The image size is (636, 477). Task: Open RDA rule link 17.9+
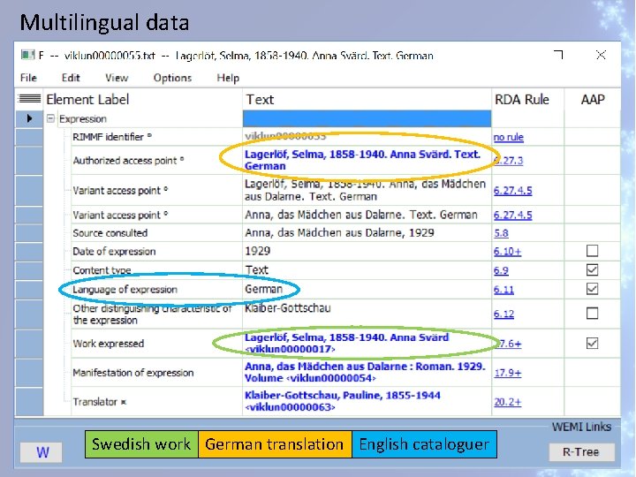tap(507, 373)
